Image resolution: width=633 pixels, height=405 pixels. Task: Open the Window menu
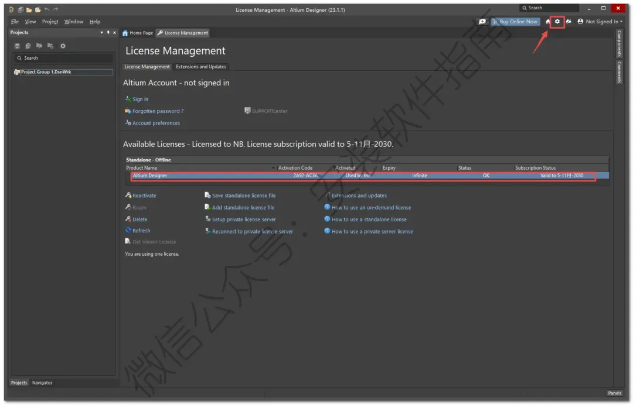73,21
